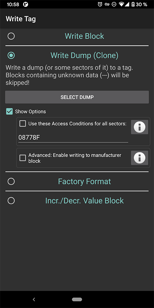Click the SELECT DUMP button
Image resolution: width=154 pixels, height=308 pixels.
(77, 97)
